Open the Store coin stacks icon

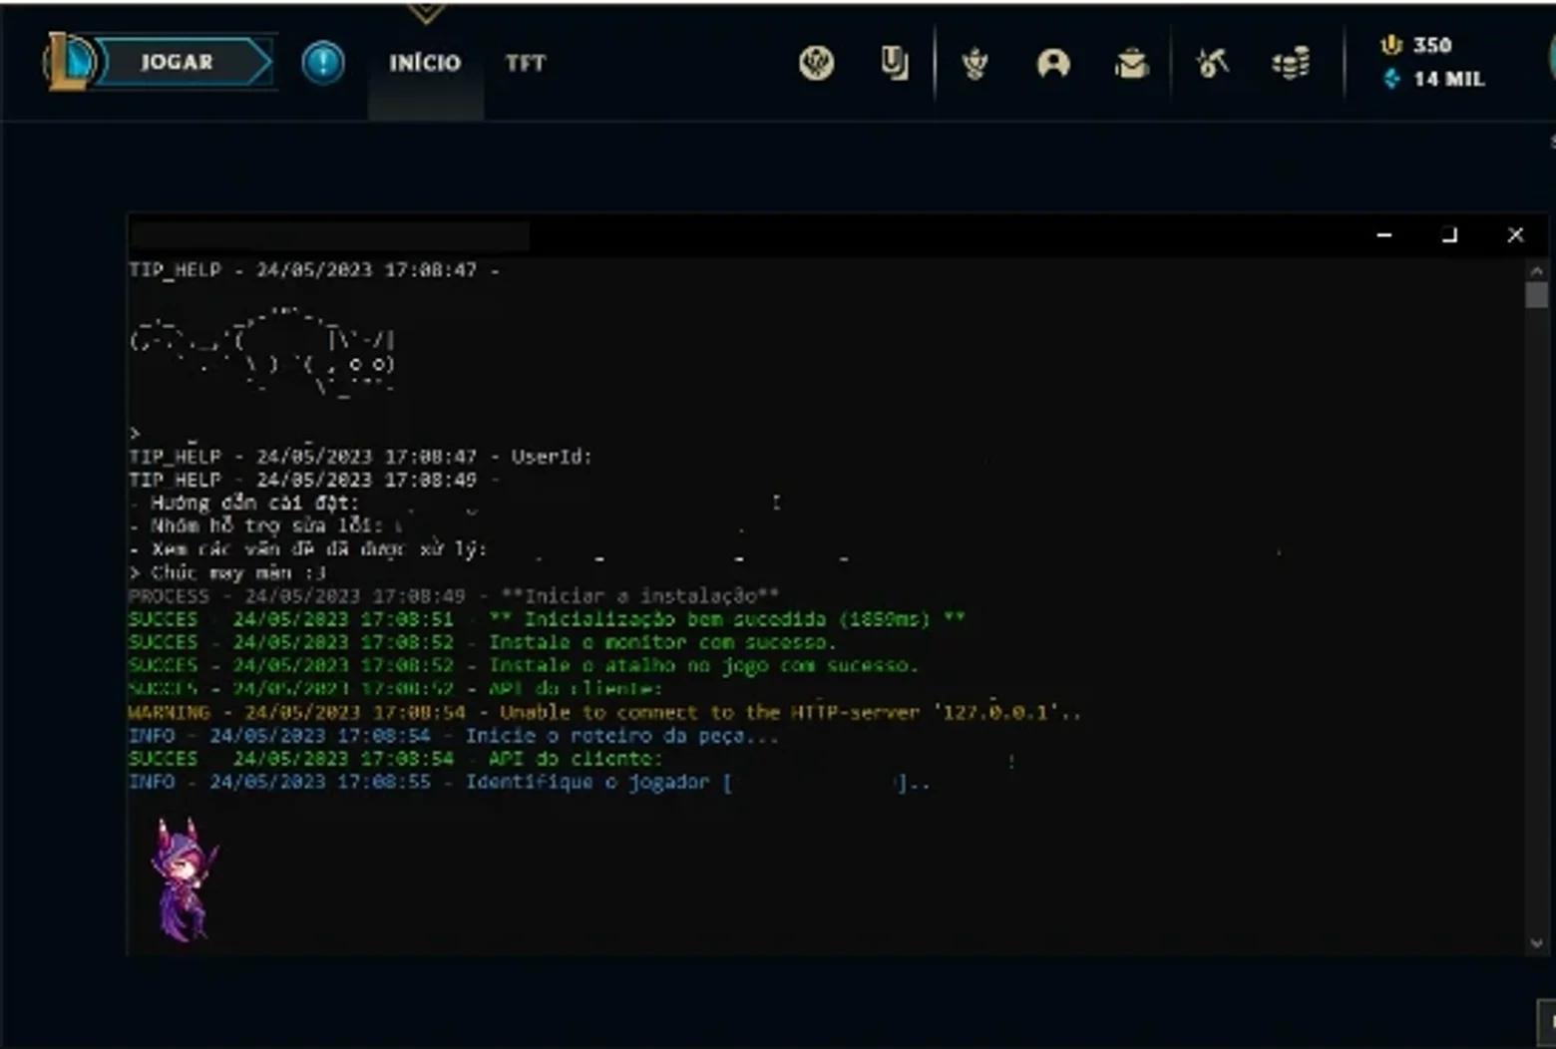pyautogui.click(x=1291, y=64)
